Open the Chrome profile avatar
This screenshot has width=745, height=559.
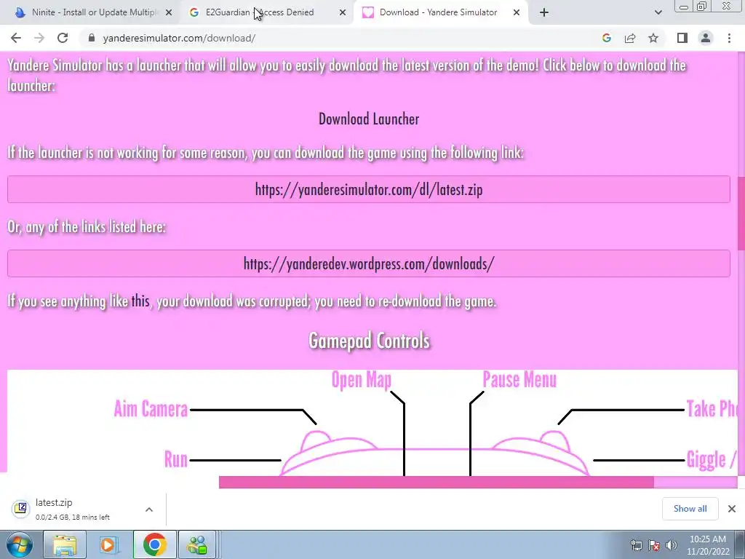(706, 38)
